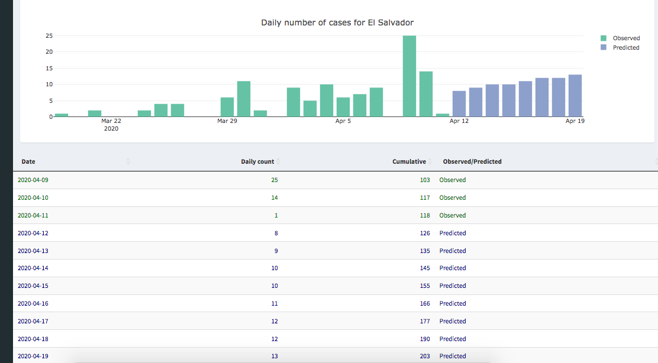Click the chart title for El Salvador
Image resolution: width=658 pixels, height=363 pixels.
click(337, 22)
